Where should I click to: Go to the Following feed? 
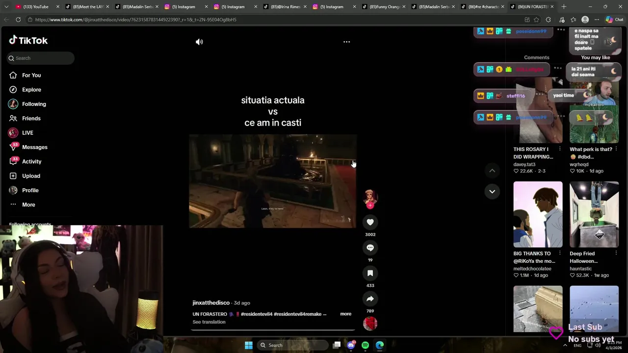(33, 104)
